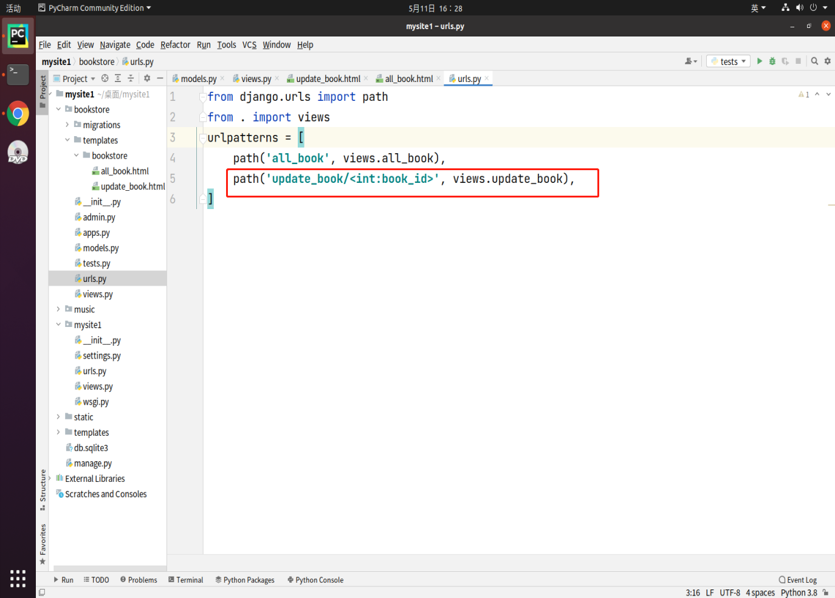Open the Problems tool window
The width and height of the screenshot is (835, 598).
point(139,580)
